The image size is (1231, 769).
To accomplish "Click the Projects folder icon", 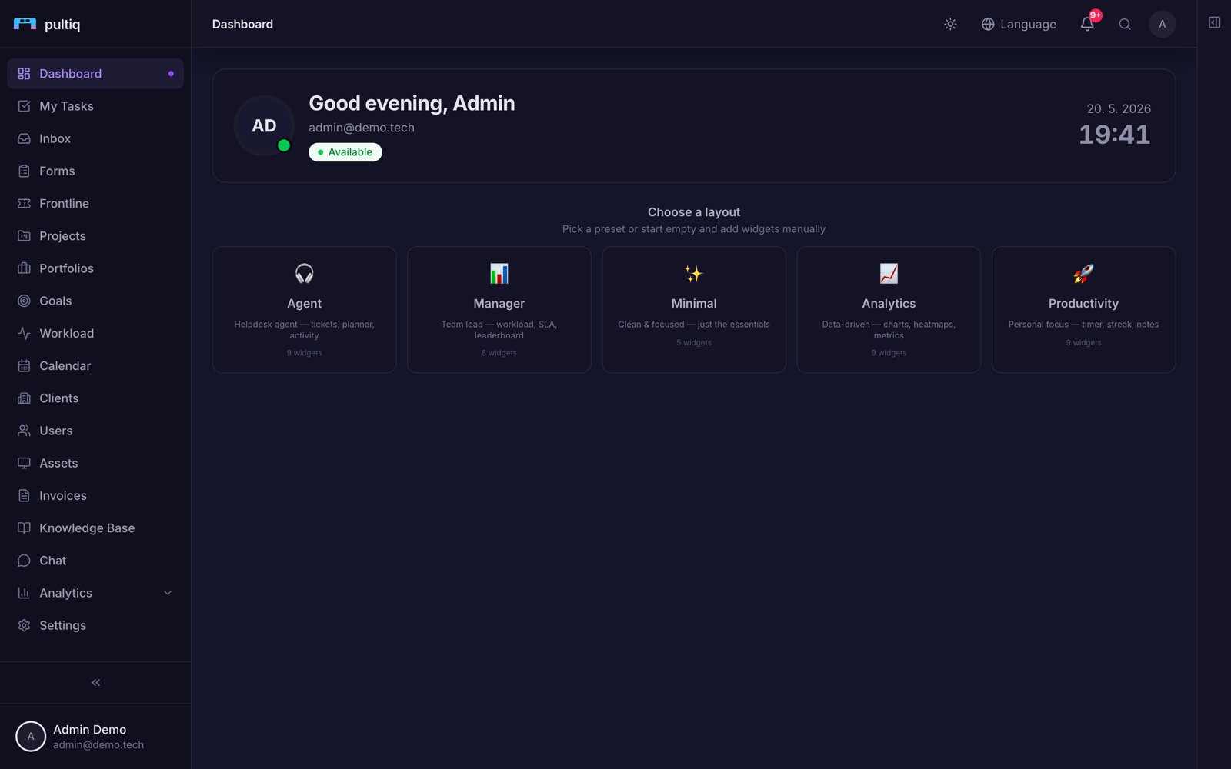I will (24, 236).
